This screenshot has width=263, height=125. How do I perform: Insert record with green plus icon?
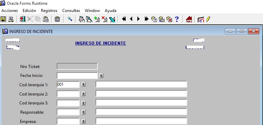tap(97, 19)
